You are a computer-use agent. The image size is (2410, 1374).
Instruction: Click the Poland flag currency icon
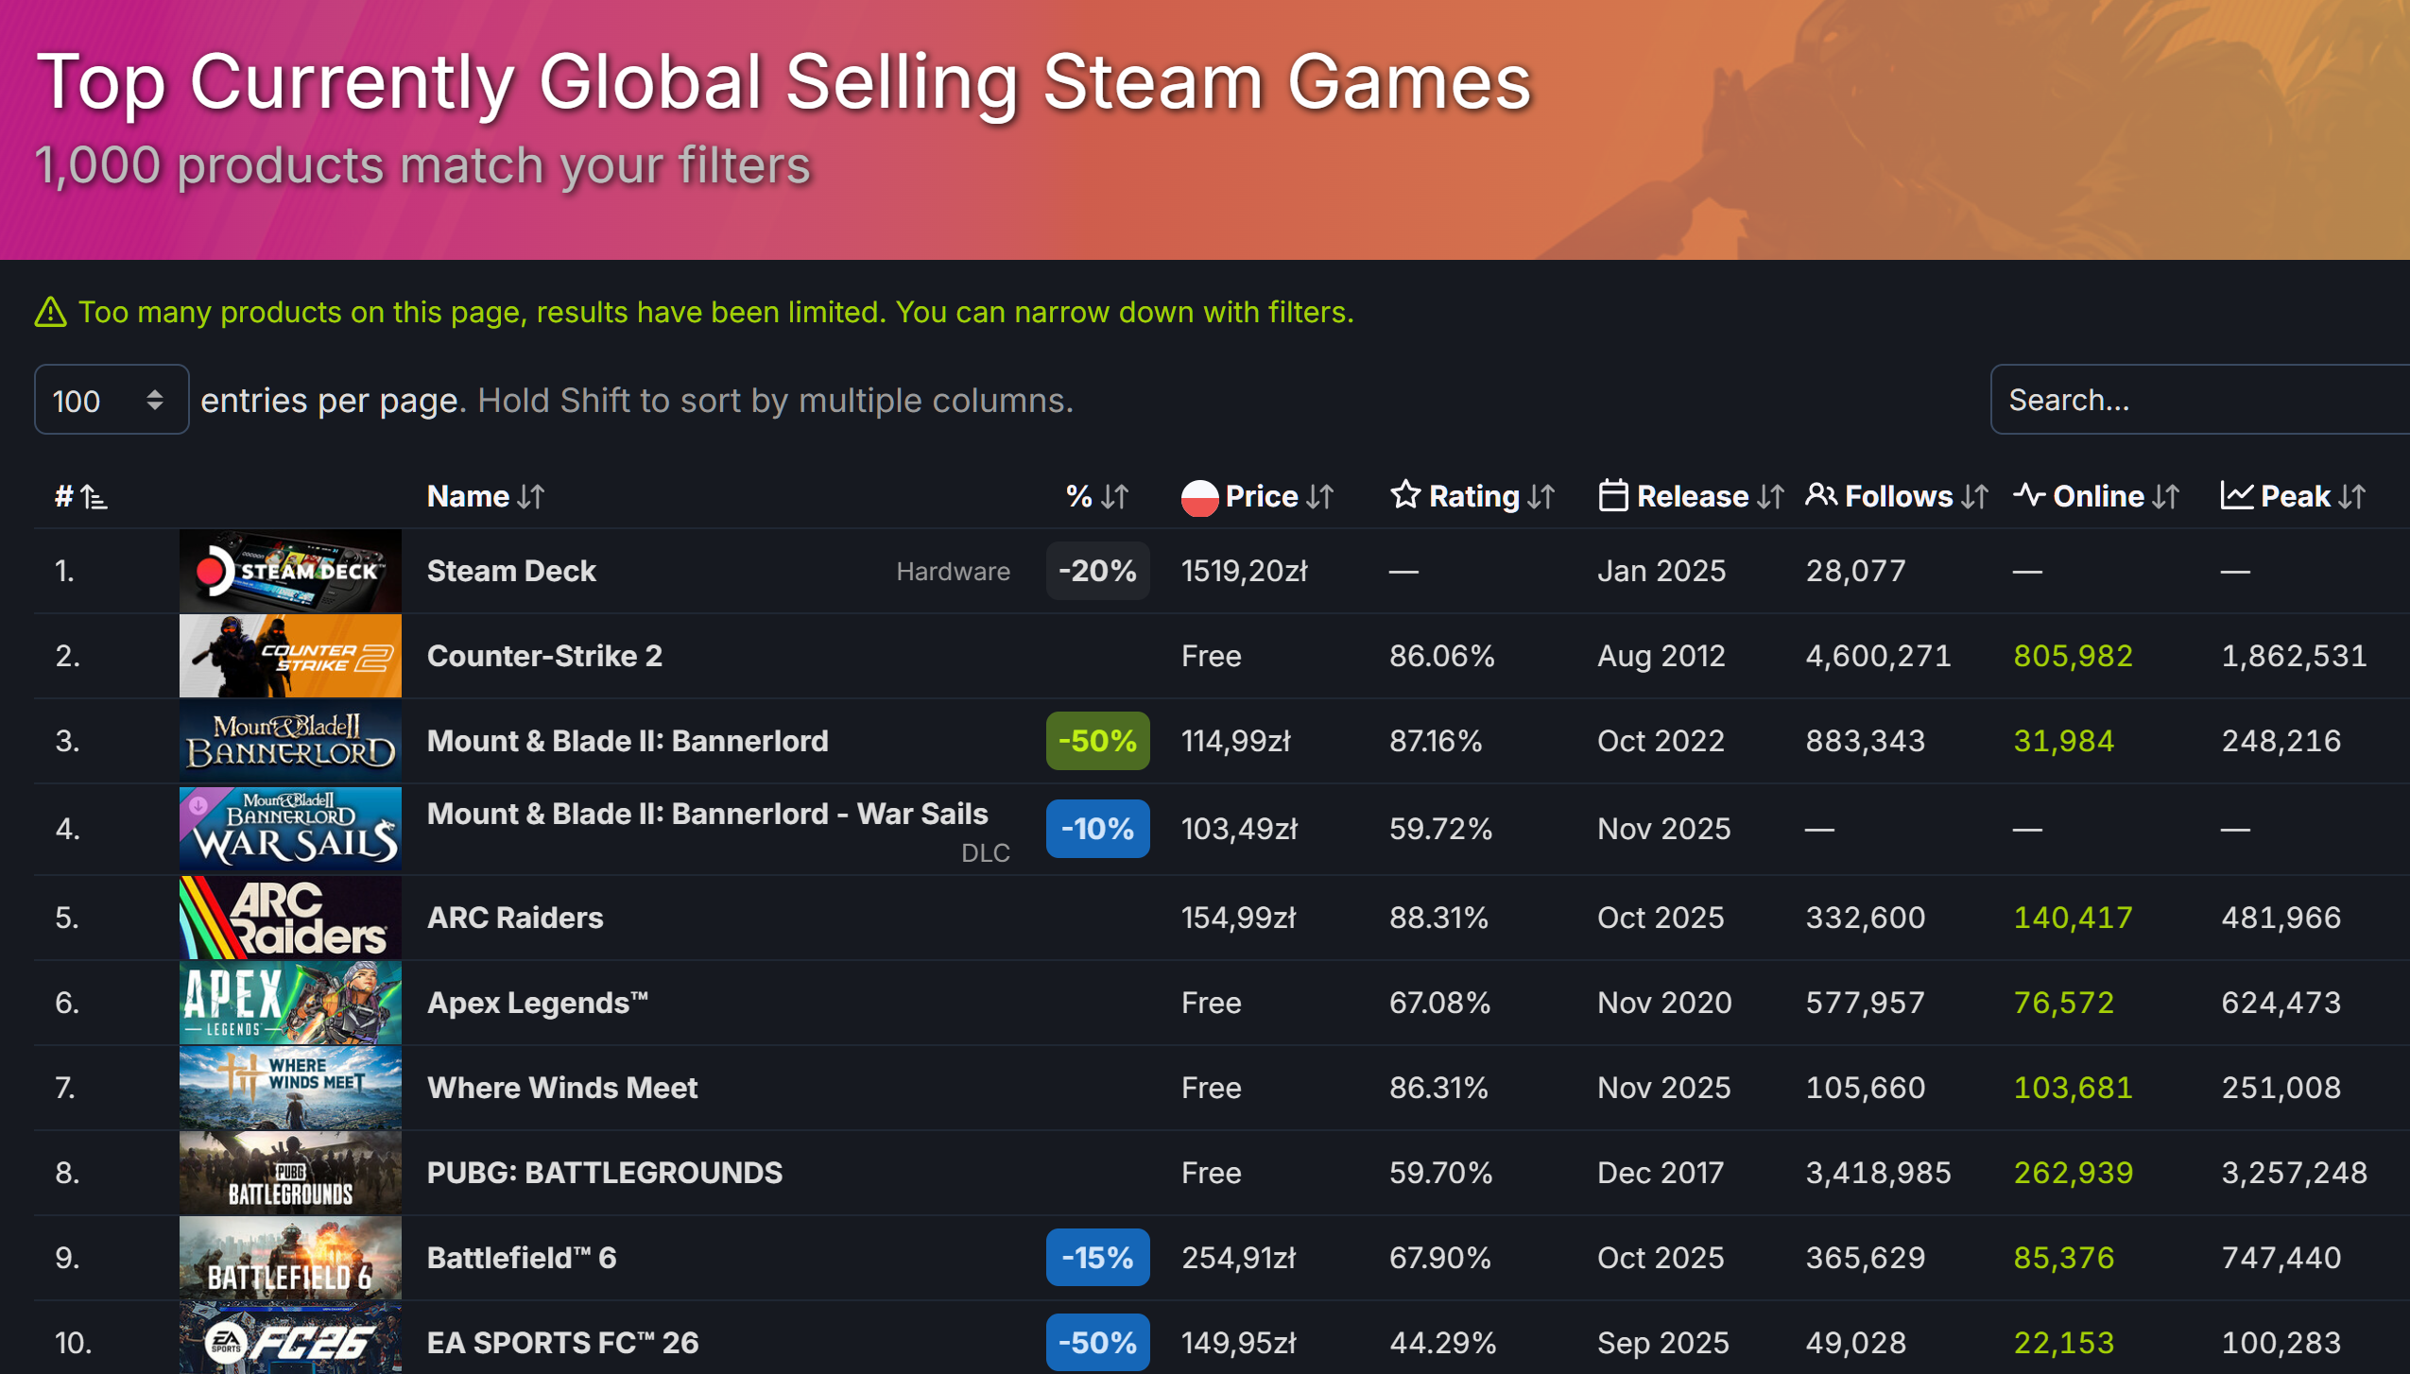pyautogui.click(x=1198, y=497)
